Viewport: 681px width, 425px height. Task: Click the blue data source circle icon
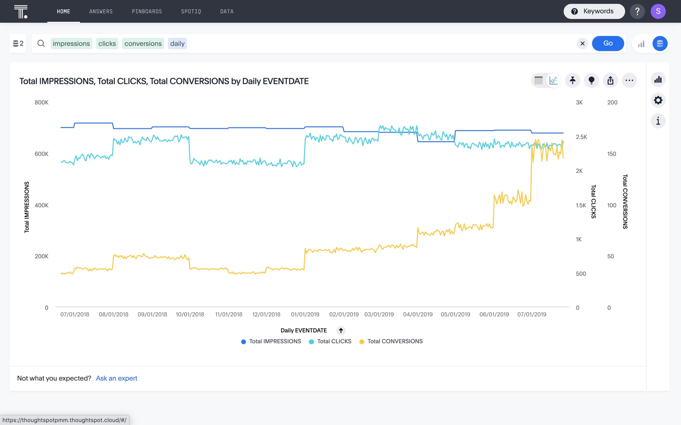(660, 44)
